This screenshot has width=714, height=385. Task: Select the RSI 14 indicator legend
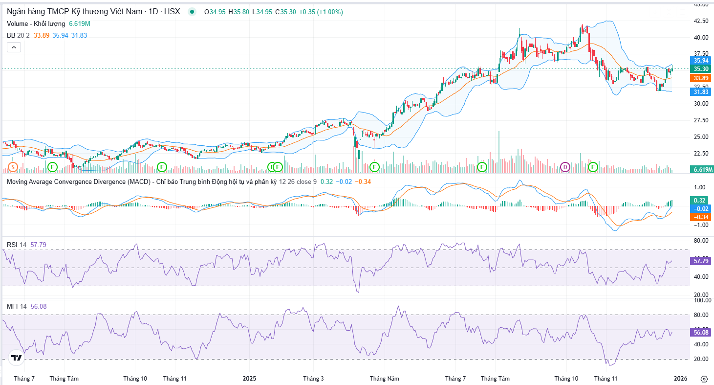pos(16,245)
